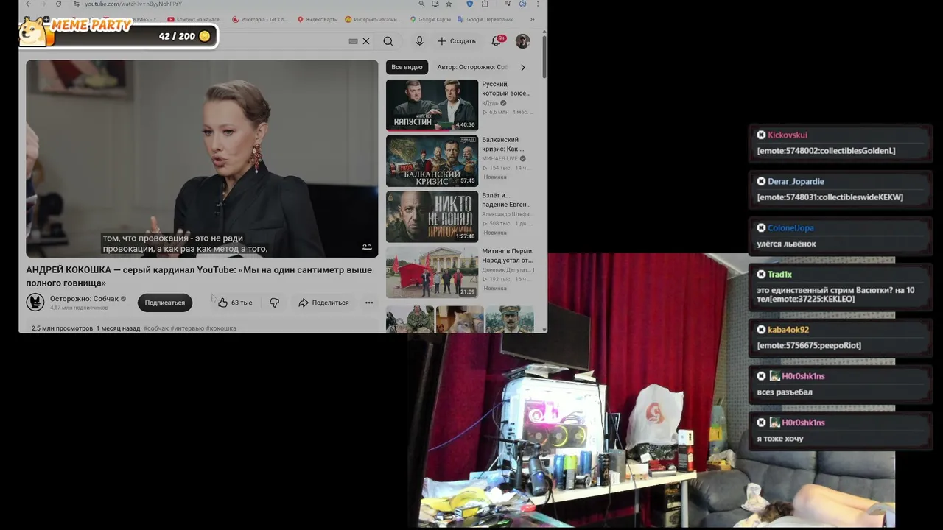Click the X icon beside ColonelJopa
This screenshot has height=530, width=943.
click(x=761, y=227)
